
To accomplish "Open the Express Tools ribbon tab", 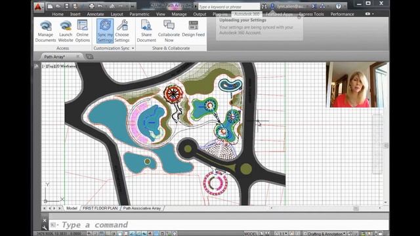I will coord(311,14).
